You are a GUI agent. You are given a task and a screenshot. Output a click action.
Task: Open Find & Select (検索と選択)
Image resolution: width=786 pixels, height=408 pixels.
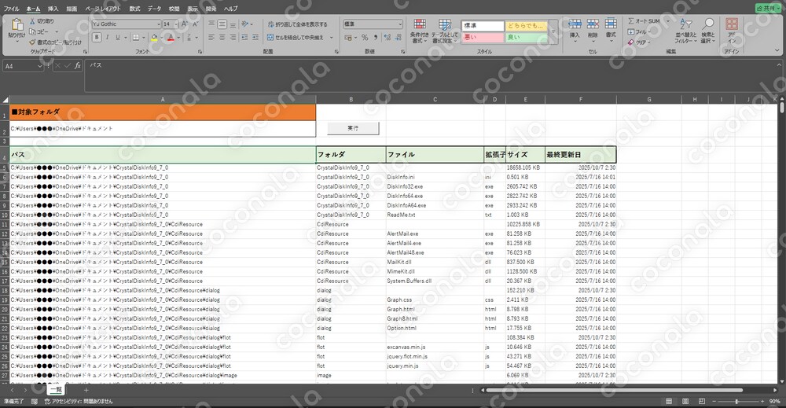(x=708, y=31)
